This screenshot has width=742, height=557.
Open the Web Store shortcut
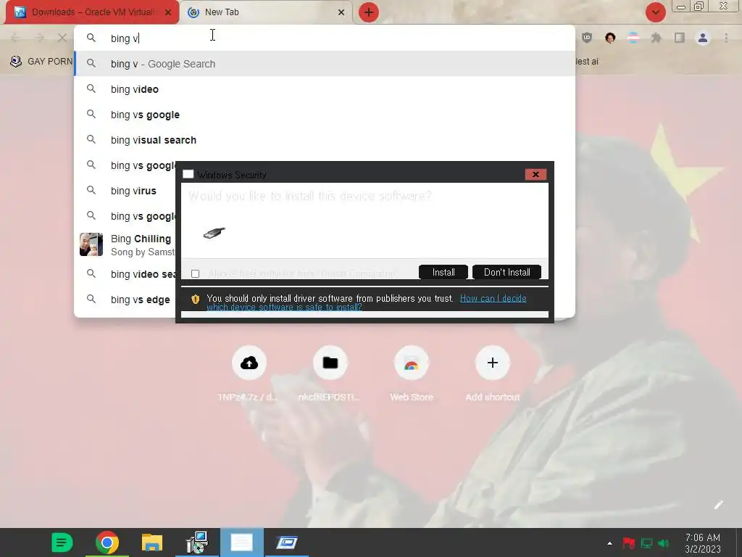pyautogui.click(x=412, y=363)
